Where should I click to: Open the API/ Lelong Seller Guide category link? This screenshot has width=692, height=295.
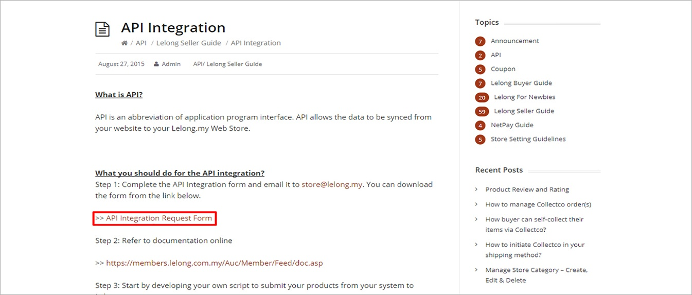click(x=227, y=64)
